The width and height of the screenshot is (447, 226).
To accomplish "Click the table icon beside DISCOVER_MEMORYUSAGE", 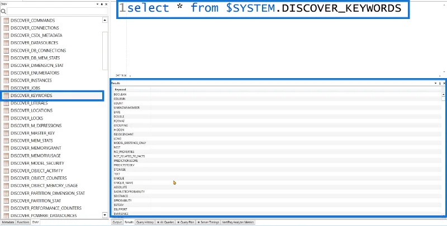I will tap(6, 156).
